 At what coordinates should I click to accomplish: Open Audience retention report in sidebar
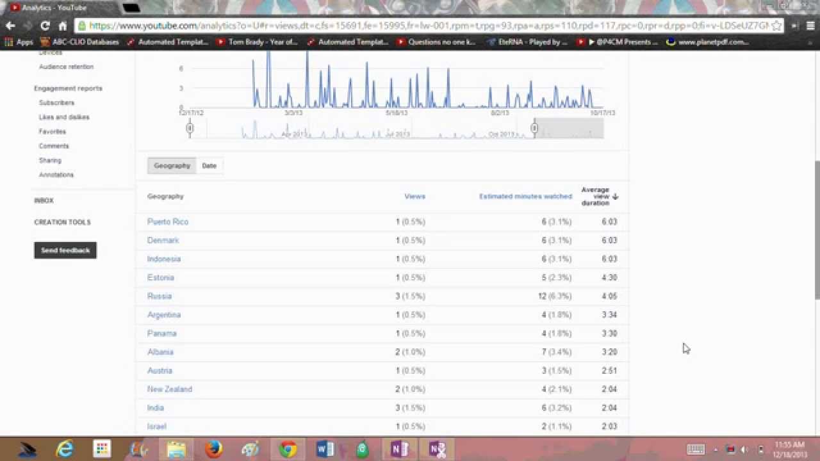[x=66, y=67]
